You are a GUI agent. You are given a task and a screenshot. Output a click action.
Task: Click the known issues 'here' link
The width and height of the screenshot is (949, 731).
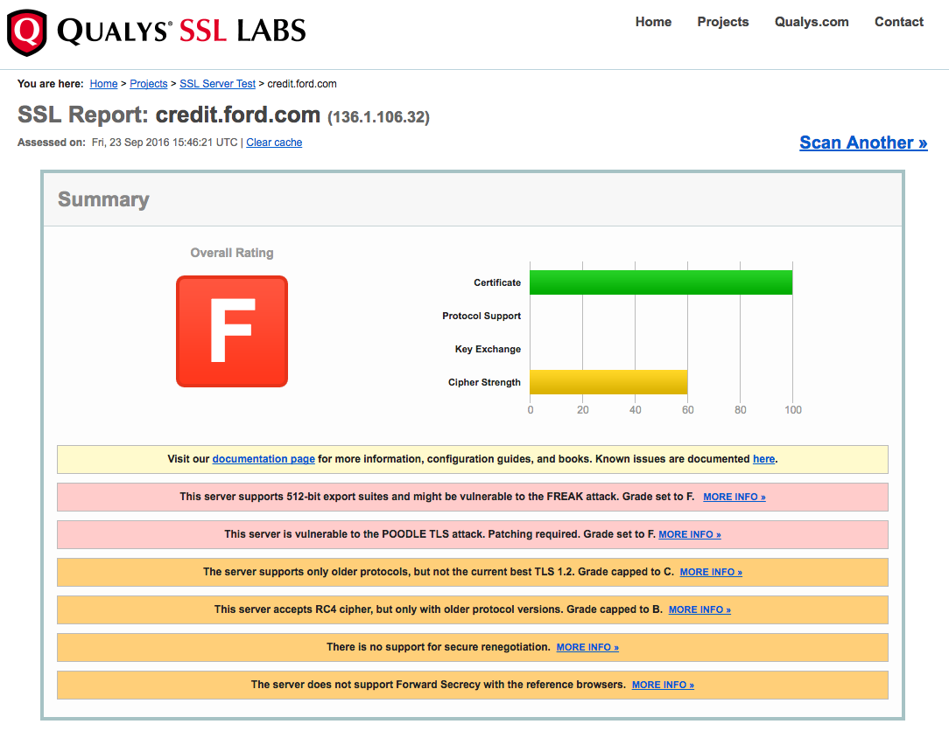tap(763, 459)
